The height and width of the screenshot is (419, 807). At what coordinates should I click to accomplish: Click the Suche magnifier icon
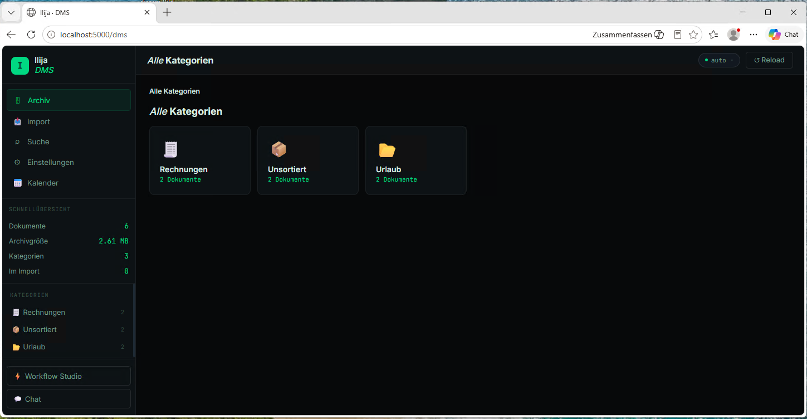(17, 142)
